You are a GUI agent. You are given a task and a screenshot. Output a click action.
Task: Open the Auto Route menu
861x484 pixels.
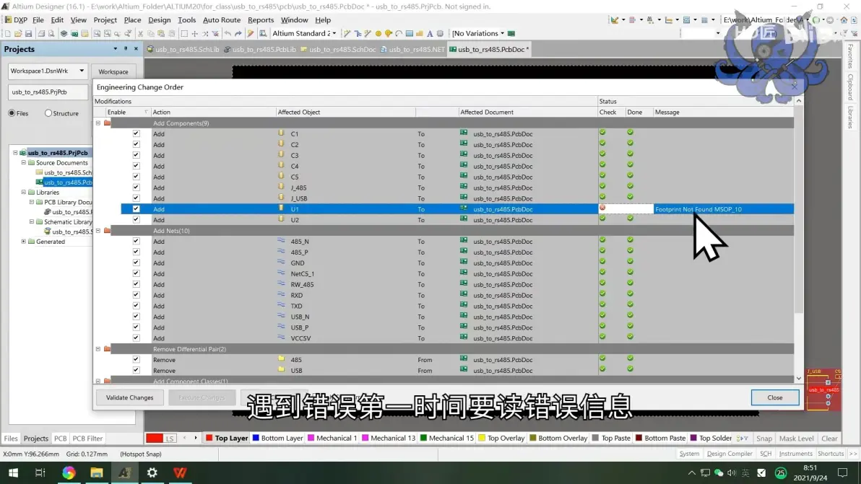pyautogui.click(x=222, y=19)
